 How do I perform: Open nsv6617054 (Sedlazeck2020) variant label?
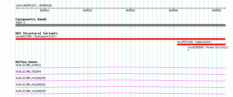click(x=36, y=36)
